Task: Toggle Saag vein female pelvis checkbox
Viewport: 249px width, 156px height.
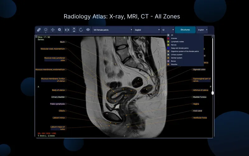Action: pos(168,48)
